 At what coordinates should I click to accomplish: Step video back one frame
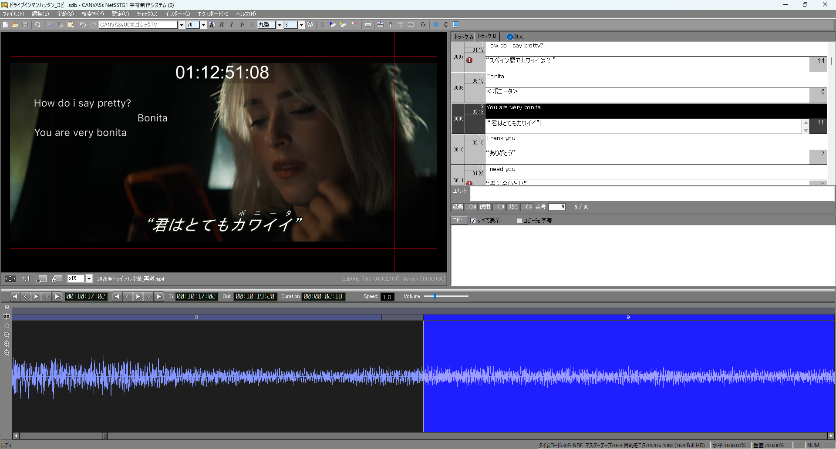25,296
